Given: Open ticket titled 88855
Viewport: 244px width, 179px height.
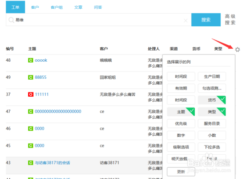Looking at the screenshot, I should (x=41, y=77).
